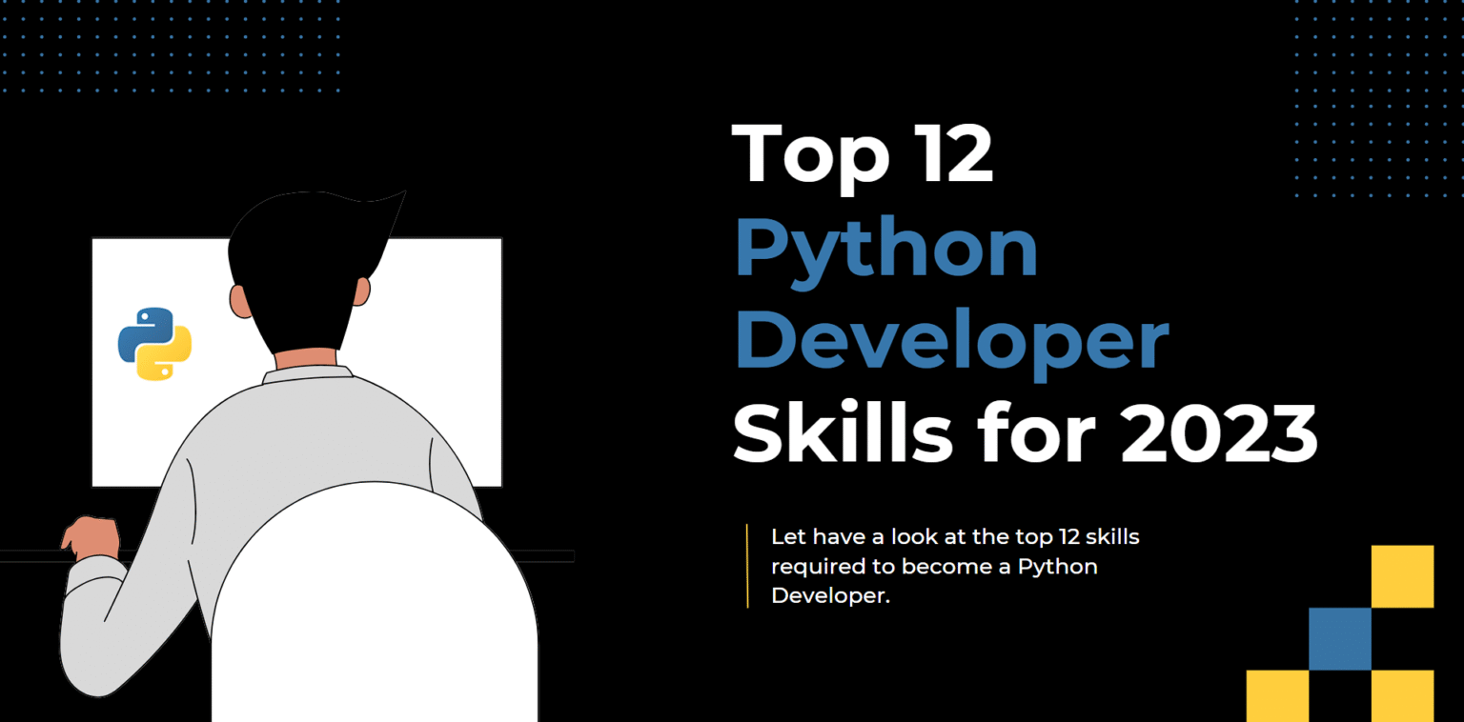Click the blue word "Python" in title
The width and height of the screenshot is (1464, 722).
coord(886,250)
